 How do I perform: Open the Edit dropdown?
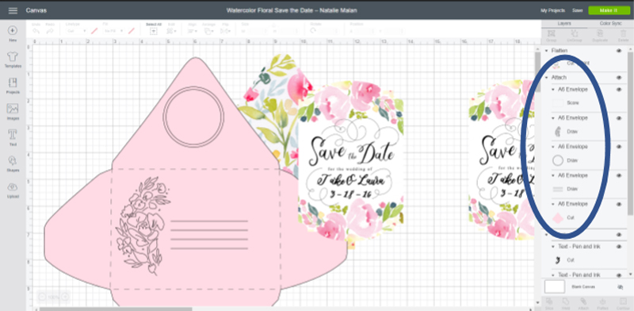[x=171, y=31]
